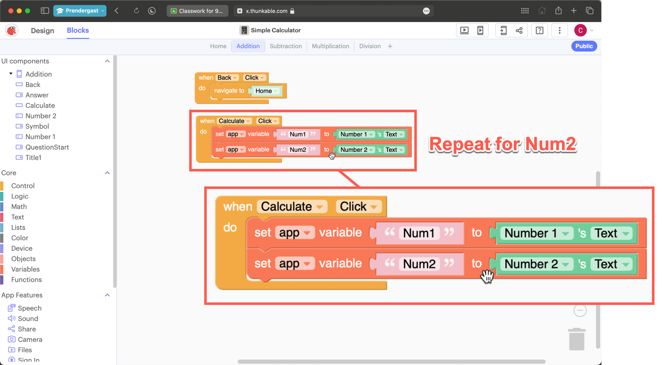Click the trash can on canvas
Screen dimensions: 662x365
(576, 339)
